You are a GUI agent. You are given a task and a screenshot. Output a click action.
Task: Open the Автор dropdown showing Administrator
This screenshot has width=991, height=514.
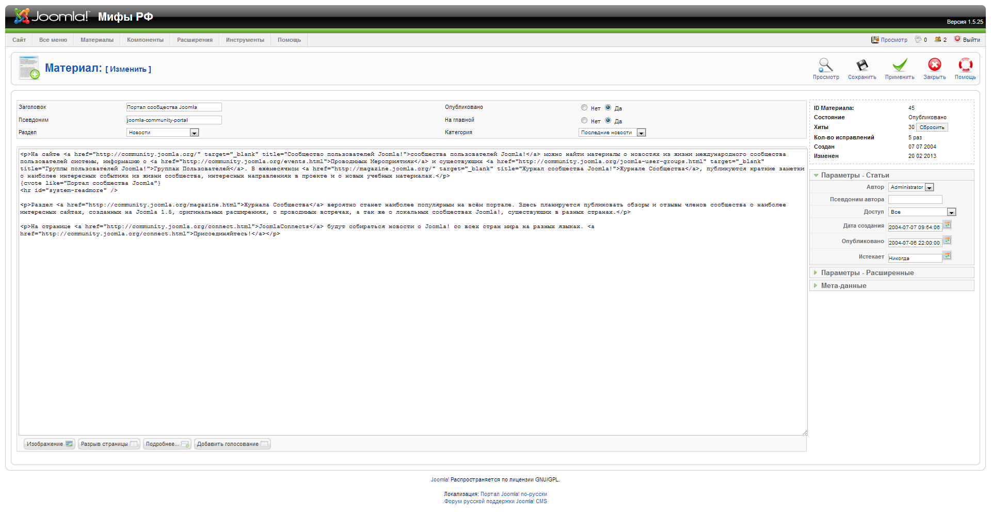pos(911,187)
